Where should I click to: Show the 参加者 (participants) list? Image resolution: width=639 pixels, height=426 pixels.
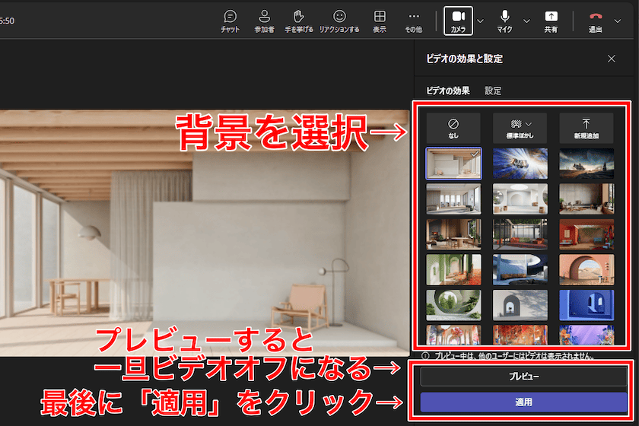[264, 21]
